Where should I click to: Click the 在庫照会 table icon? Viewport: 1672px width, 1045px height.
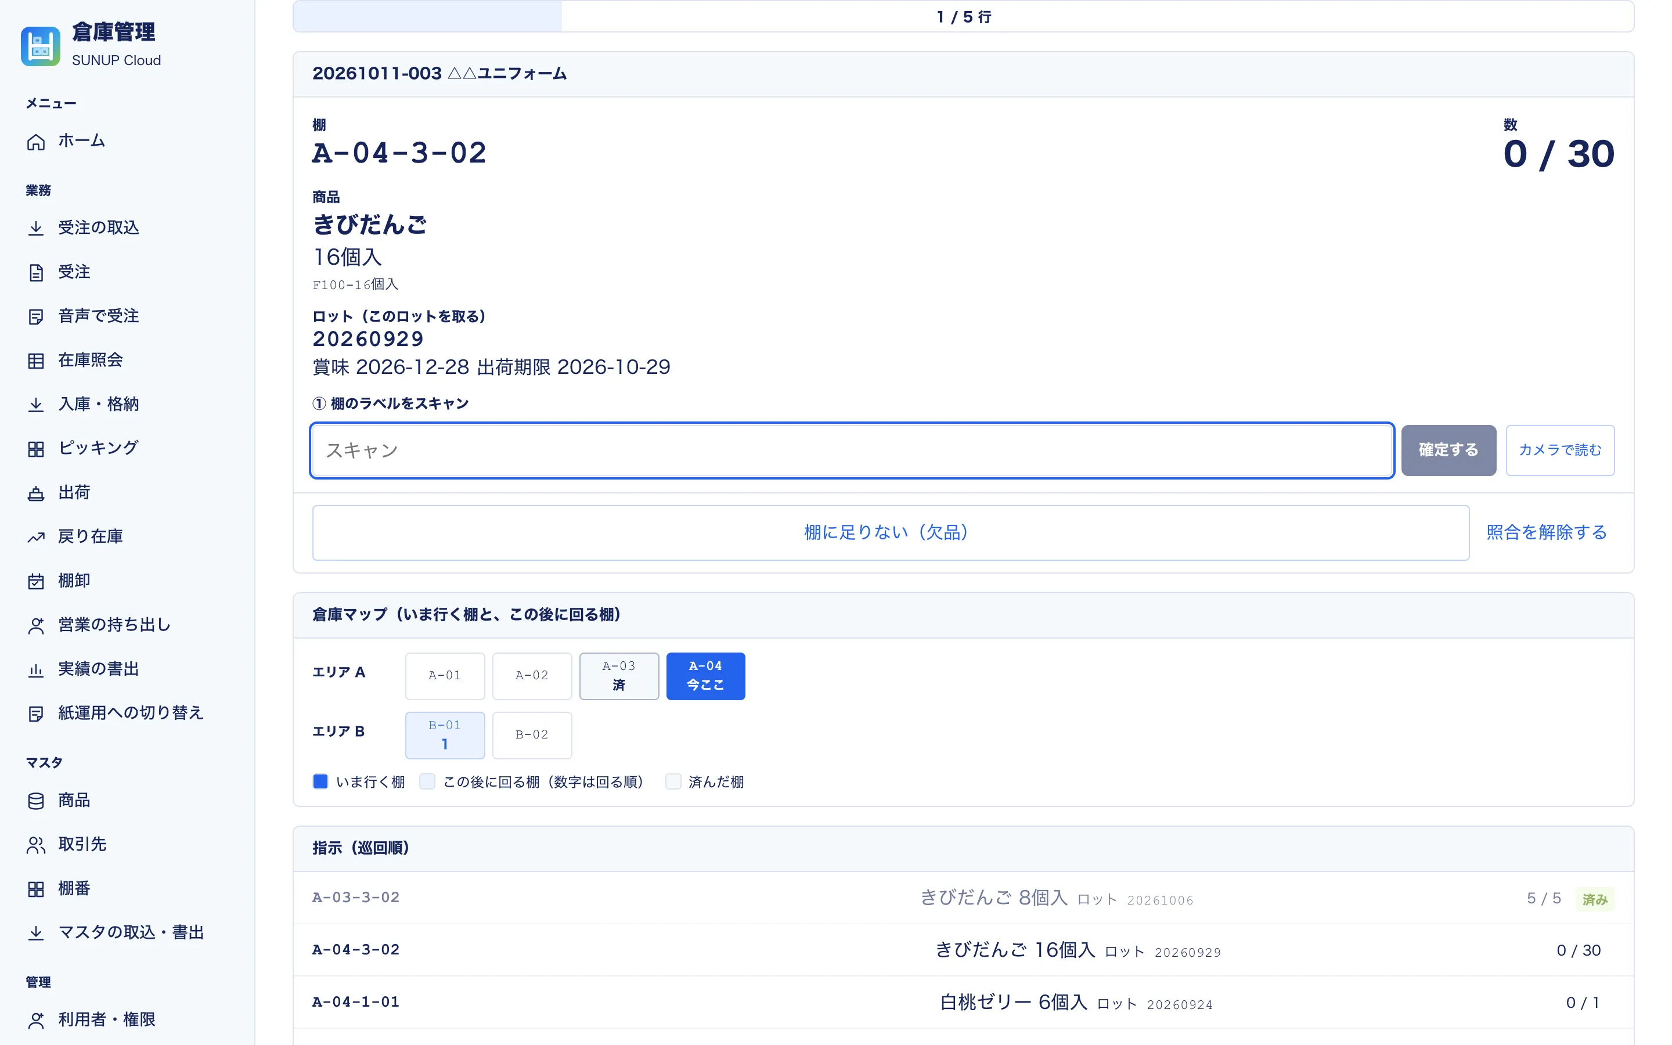(x=36, y=361)
